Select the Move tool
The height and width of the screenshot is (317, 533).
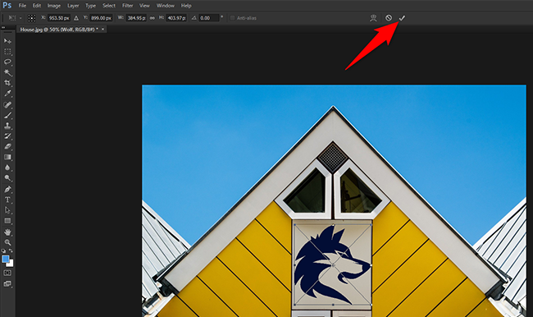(7, 41)
